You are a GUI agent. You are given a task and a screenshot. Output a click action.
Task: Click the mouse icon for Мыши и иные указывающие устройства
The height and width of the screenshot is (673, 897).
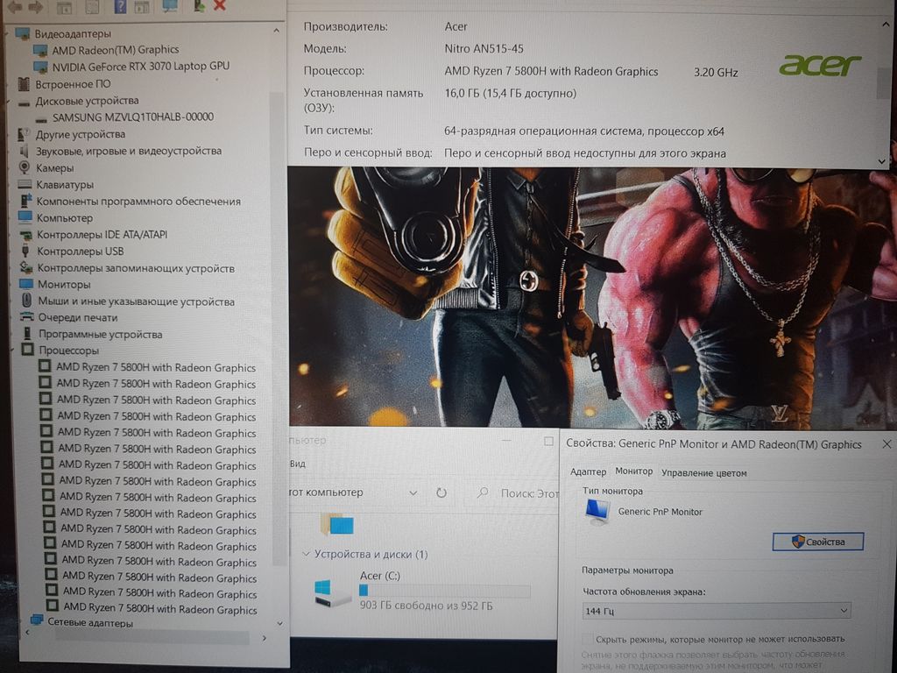point(26,301)
